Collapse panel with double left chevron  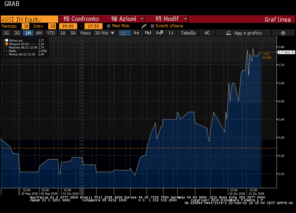(207, 33)
